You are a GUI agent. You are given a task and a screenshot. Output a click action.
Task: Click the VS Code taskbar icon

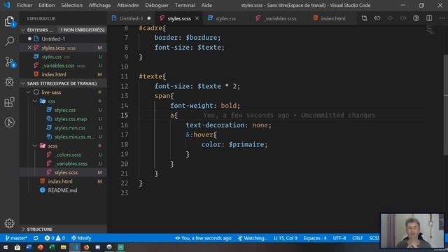pyautogui.click(x=75, y=247)
